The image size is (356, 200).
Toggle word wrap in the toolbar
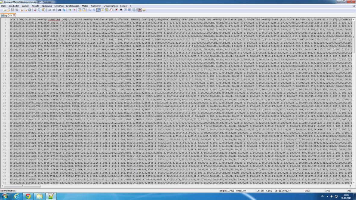pos(90,10)
